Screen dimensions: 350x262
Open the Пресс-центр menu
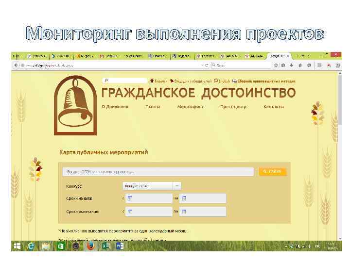pos(233,107)
